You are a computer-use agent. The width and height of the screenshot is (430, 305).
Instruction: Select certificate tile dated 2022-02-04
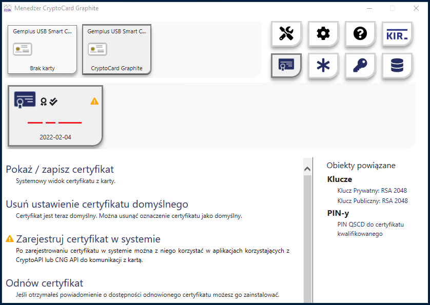click(55, 116)
